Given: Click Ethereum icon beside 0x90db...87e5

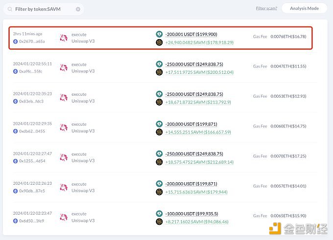Looking at the screenshot, I should [15, 191].
